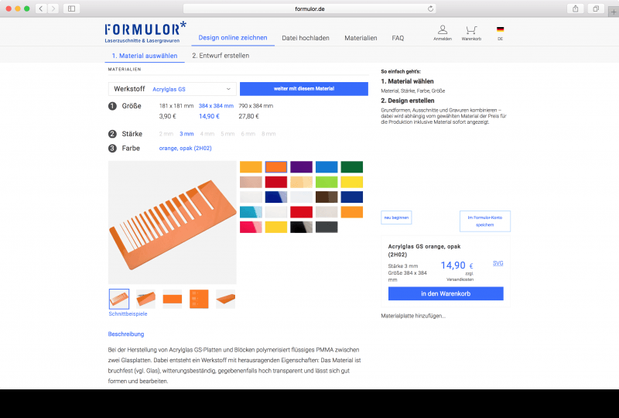Select the second orange sample thumbnail
The height and width of the screenshot is (418, 619).
[x=145, y=299]
